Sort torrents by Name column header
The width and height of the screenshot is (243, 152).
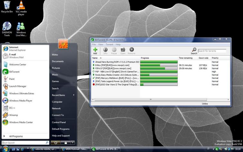click(95, 58)
